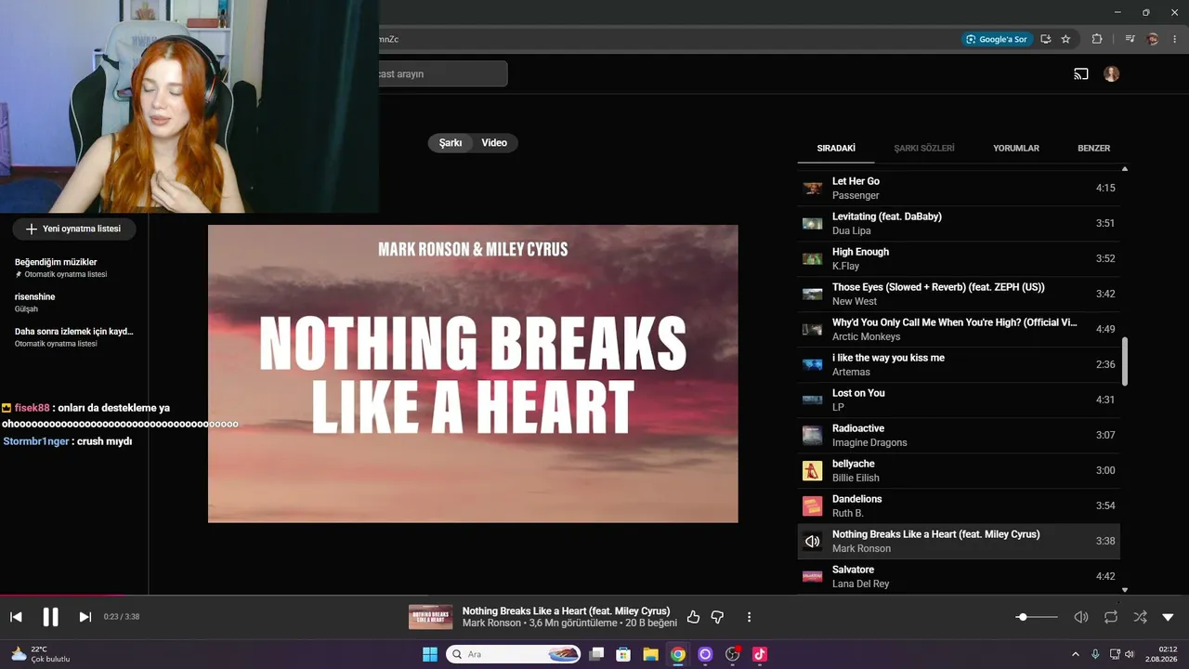Screen dimensions: 1189x669
Task: Open the BENZER tab
Action: [x=1094, y=148]
